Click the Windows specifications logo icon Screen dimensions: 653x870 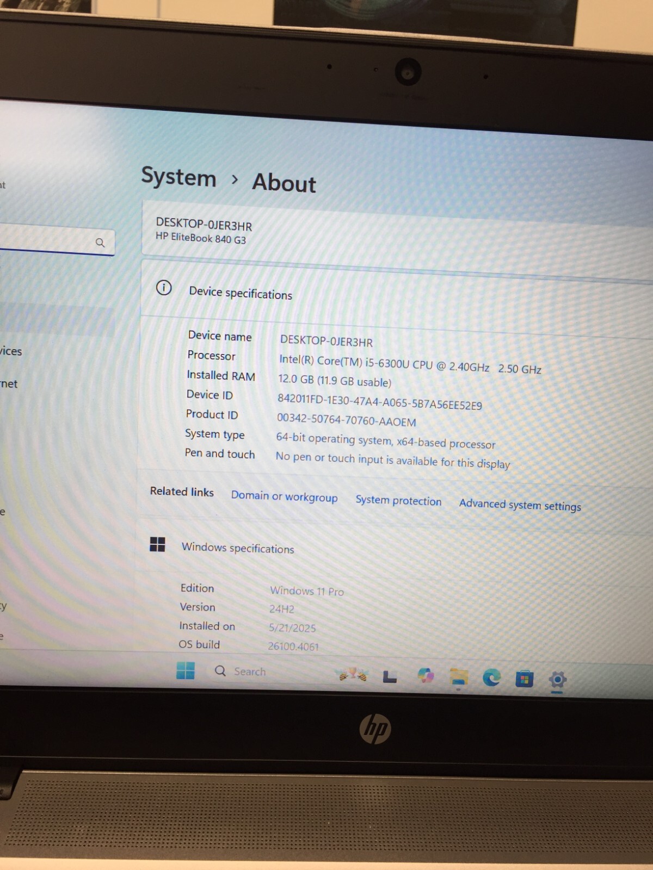coord(157,544)
